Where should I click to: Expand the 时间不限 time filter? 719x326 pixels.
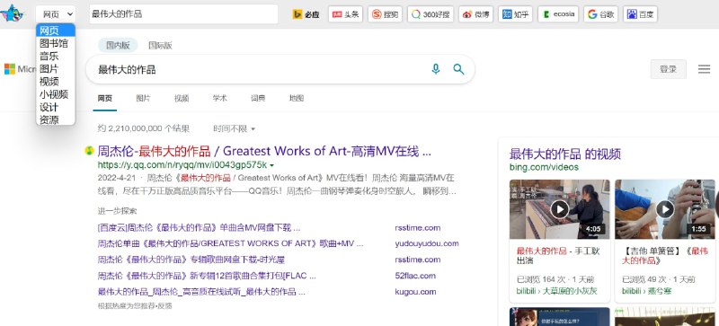(234, 128)
